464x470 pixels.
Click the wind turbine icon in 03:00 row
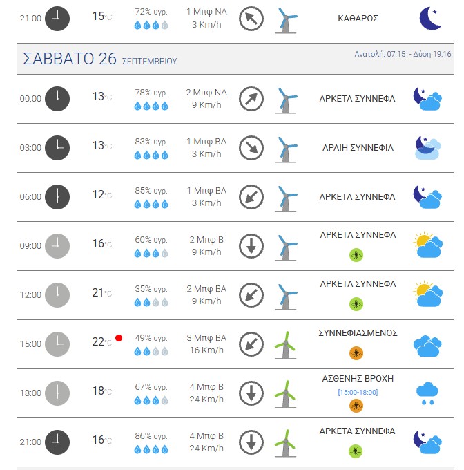(x=286, y=149)
